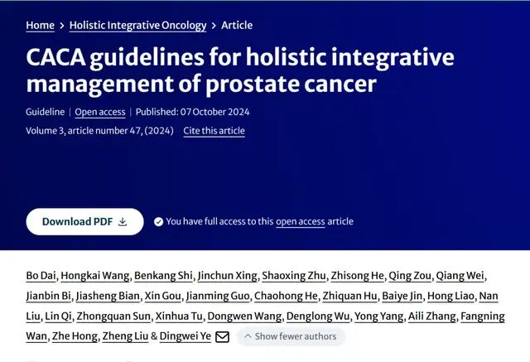This screenshot has height=362, width=530.
Task: Click the email envelope icon after Dingwei Ye
Action: coord(222,336)
